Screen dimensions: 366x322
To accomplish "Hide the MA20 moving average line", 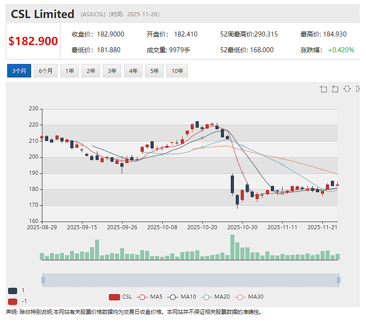I will point(215,297).
